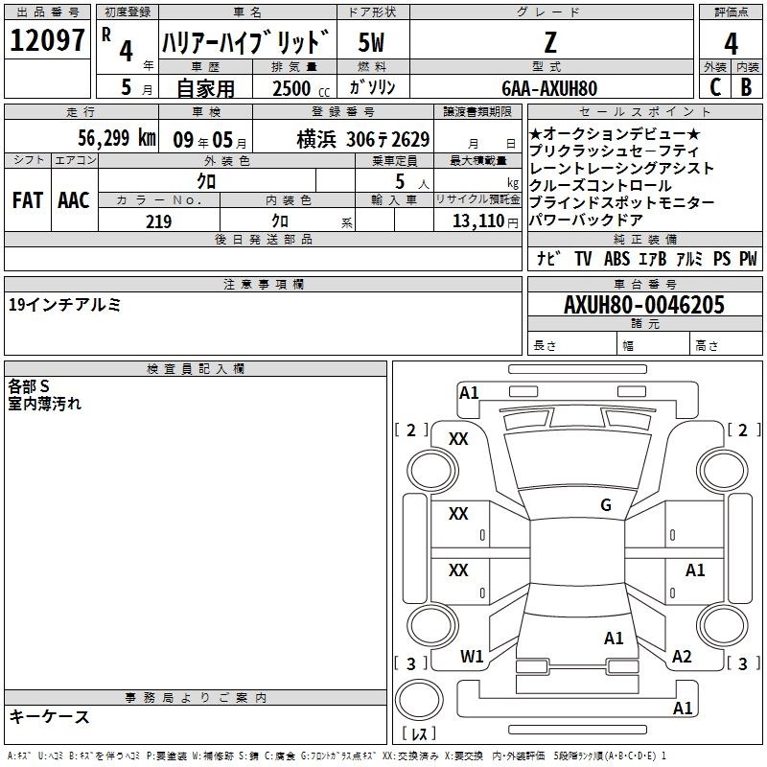767x767 pixels.
Task: Click the キーケース text in office notice
Action: [x=49, y=717]
